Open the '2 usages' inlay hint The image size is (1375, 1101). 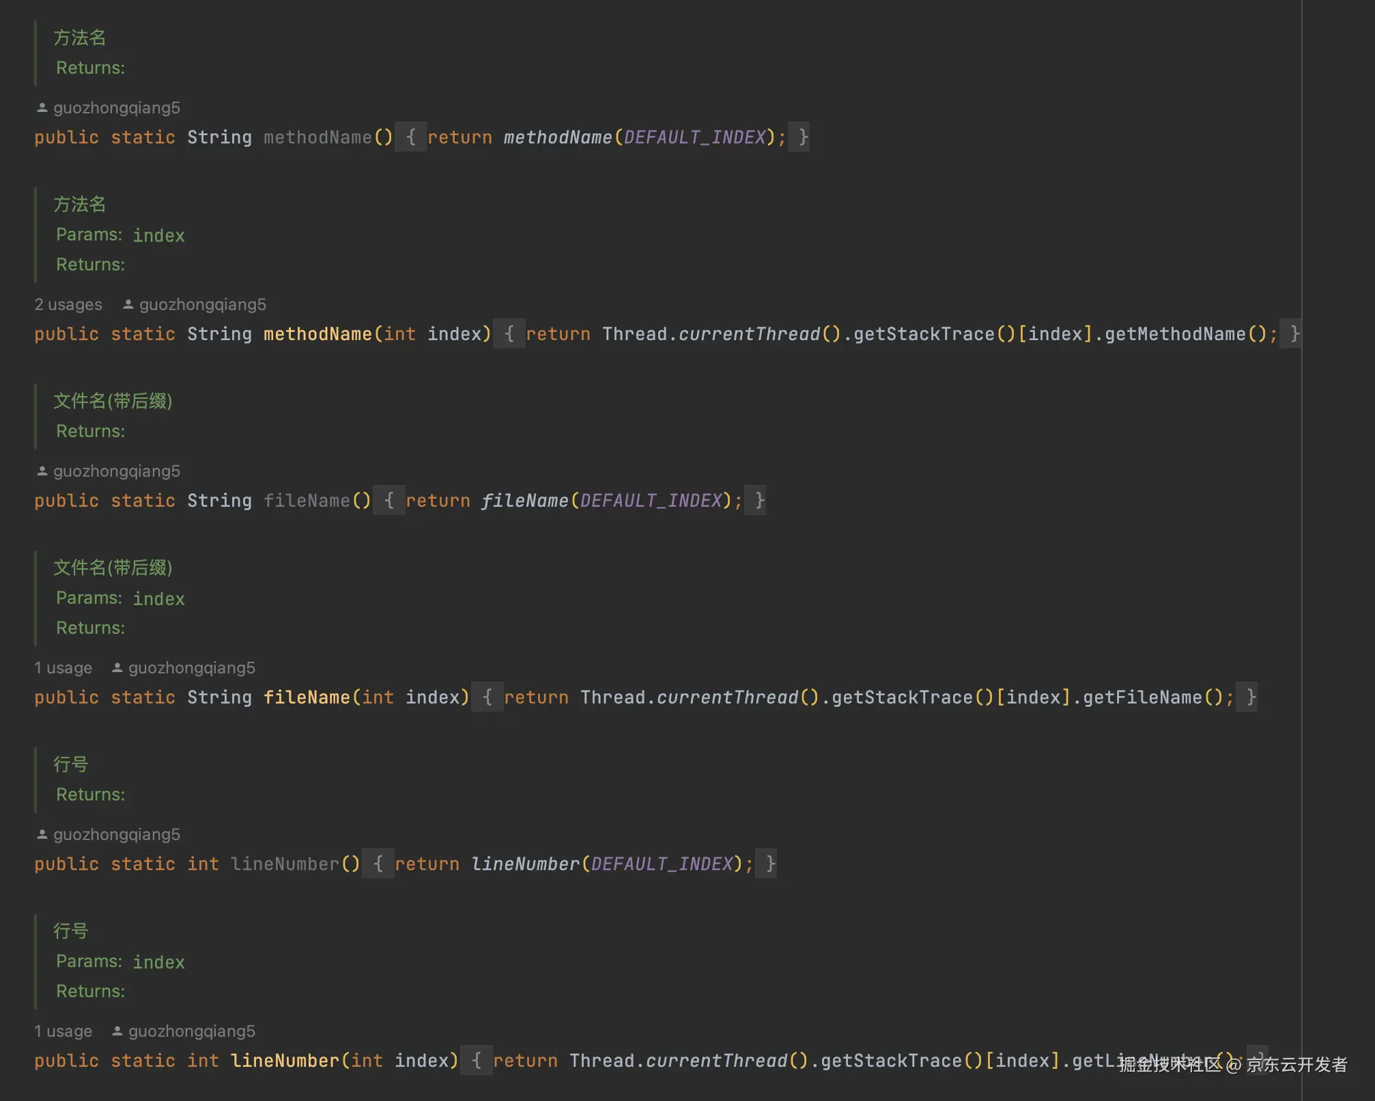tap(68, 305)
